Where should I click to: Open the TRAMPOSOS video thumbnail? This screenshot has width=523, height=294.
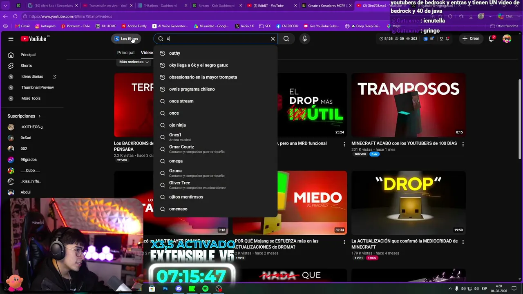408,105
